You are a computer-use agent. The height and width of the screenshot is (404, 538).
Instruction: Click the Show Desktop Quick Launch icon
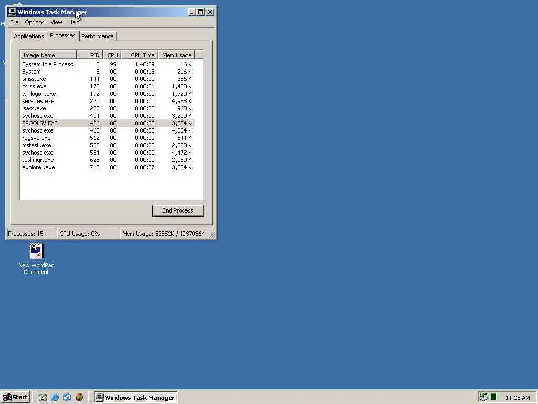43,398
